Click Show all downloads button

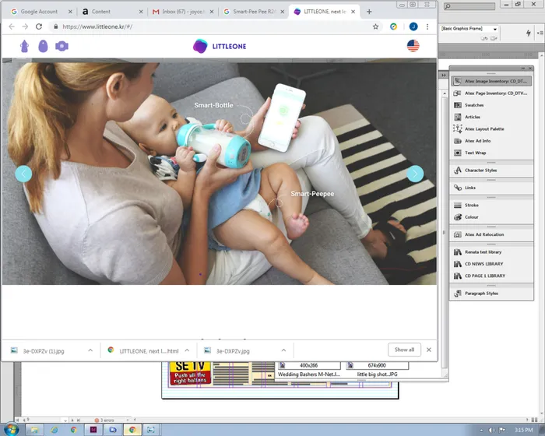pos(404,350)
